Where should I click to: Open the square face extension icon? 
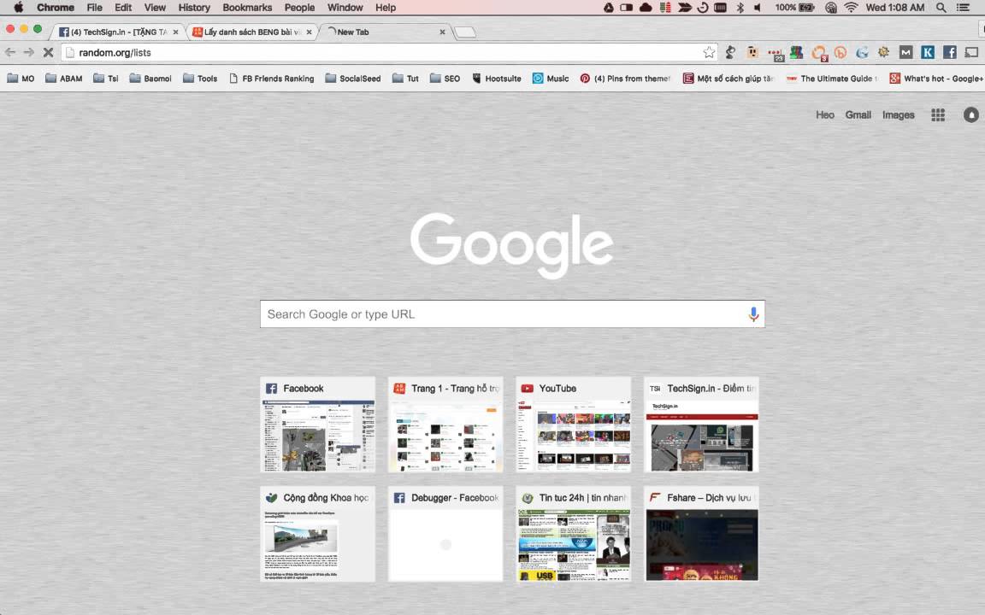[x=752, y=53]
